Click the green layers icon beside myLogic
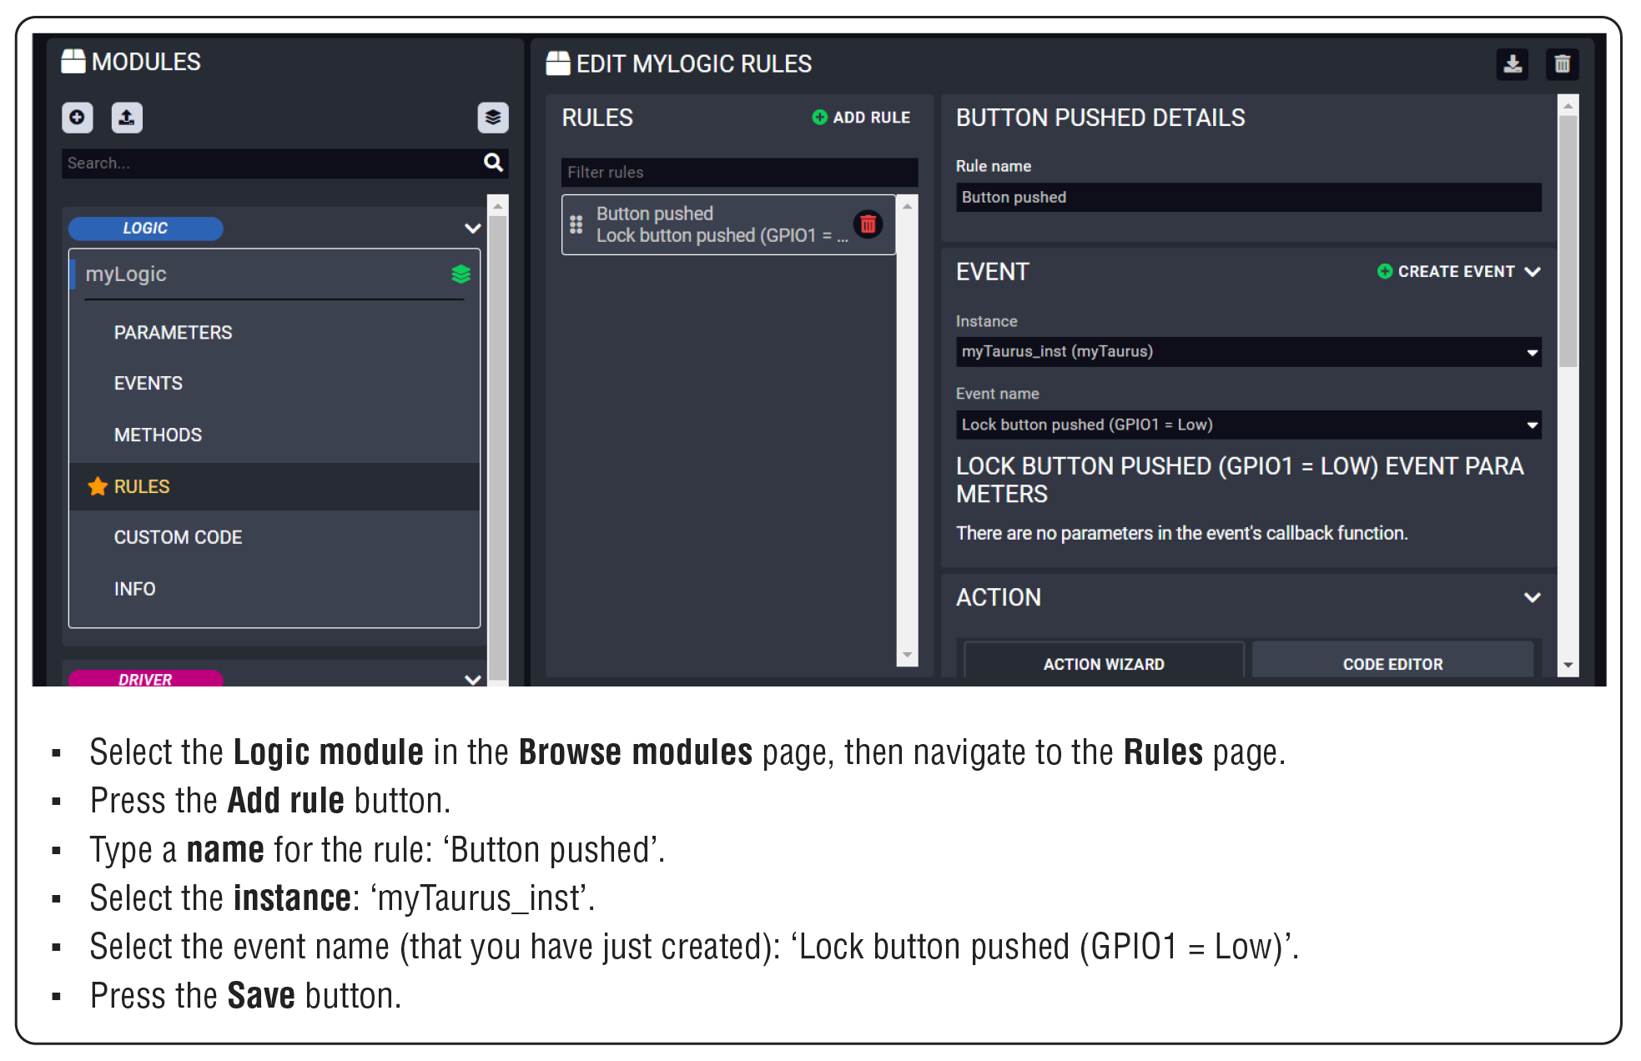 tap(461, 274)
